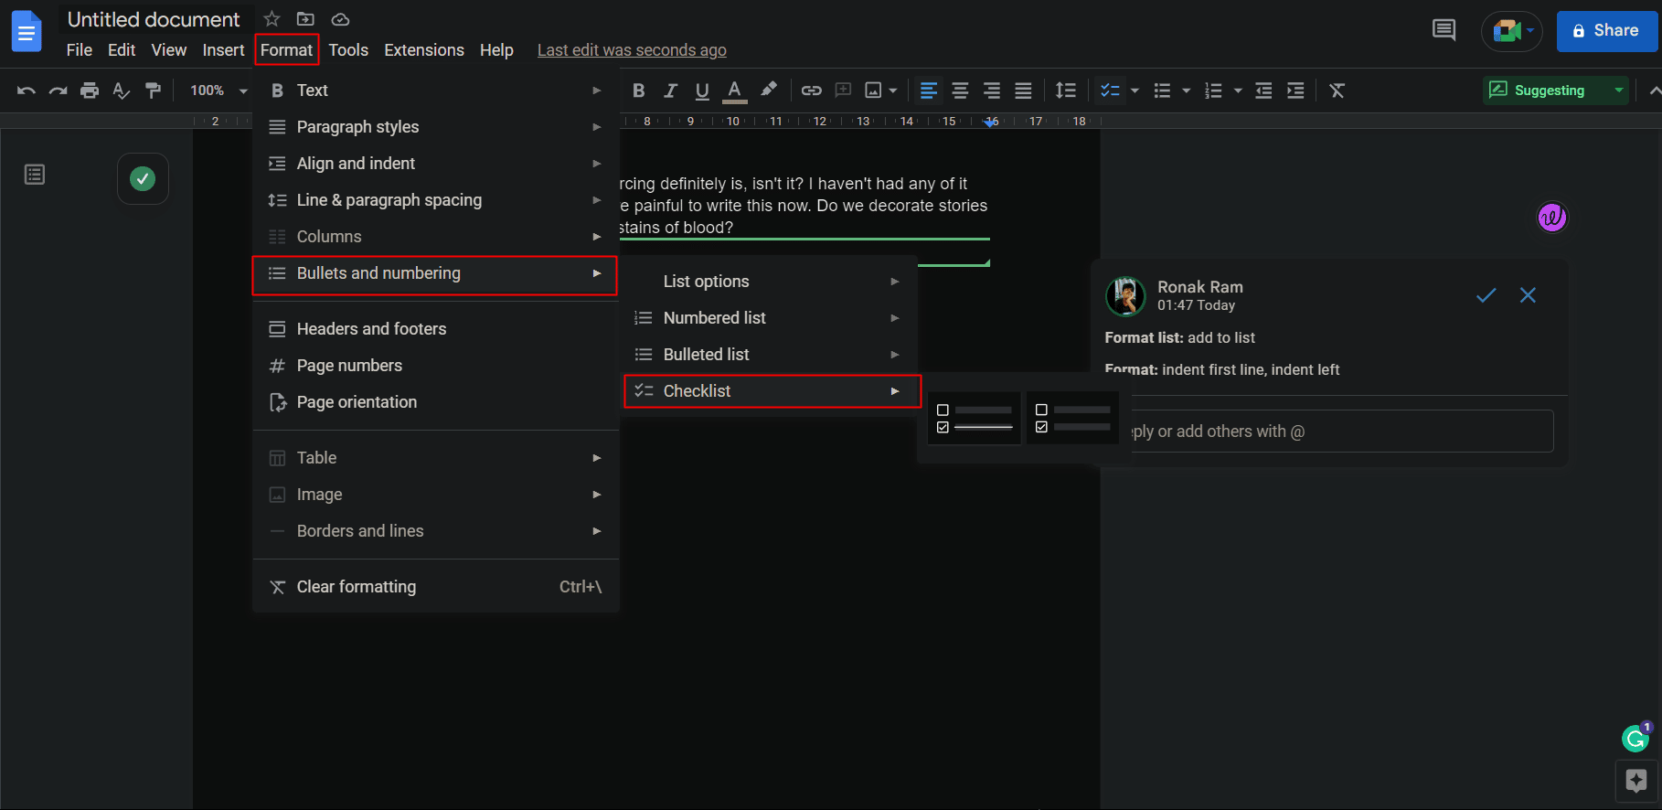Expand the Text submenu
The height and width of the screenshot is (810, 1662).
436,91
